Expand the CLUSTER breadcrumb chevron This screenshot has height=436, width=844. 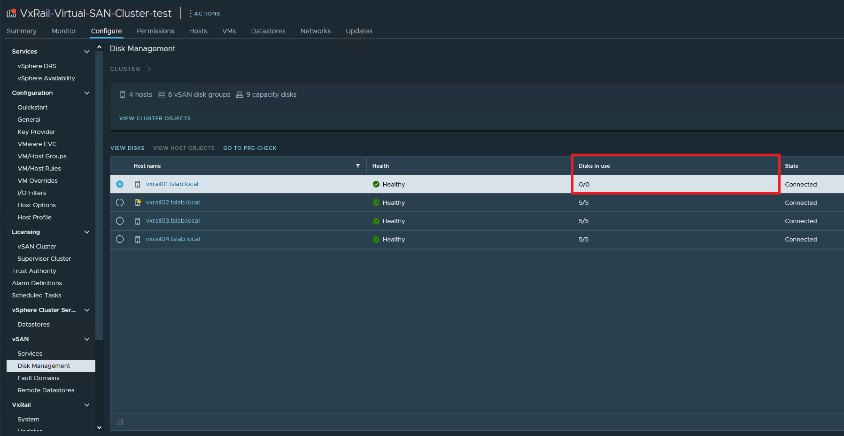click(149, 69)
